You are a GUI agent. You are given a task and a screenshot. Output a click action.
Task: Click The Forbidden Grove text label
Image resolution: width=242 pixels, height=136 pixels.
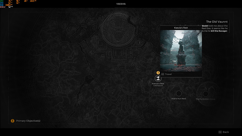(x=205, y=99)
